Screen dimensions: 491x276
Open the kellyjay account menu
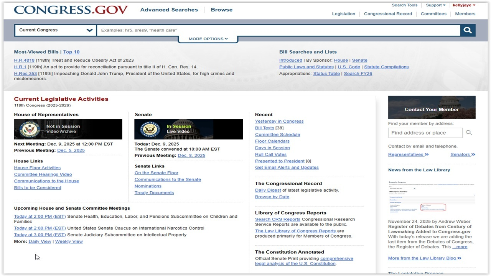click(463, 5)
